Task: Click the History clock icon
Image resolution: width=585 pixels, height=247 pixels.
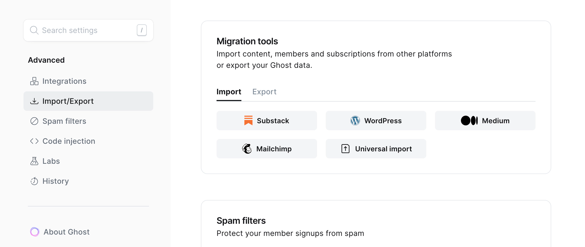Action: tap(34, 181)
